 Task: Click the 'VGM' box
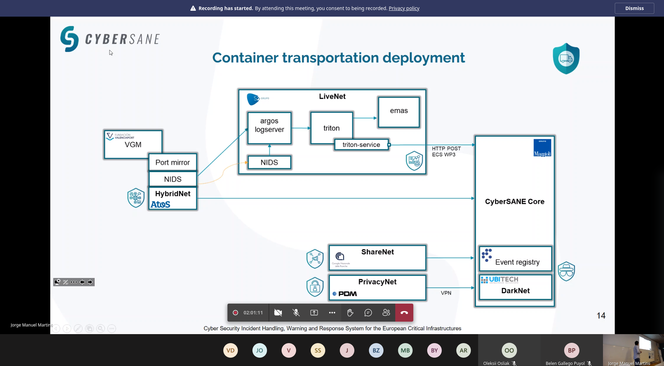tap(133, 145)
